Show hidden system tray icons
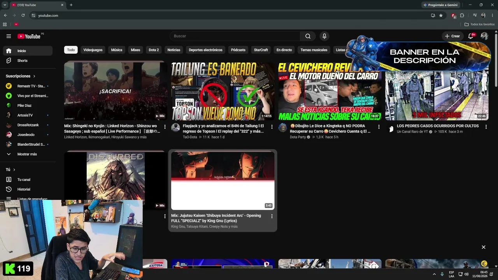Screen dimensions: 498x280 434,274
